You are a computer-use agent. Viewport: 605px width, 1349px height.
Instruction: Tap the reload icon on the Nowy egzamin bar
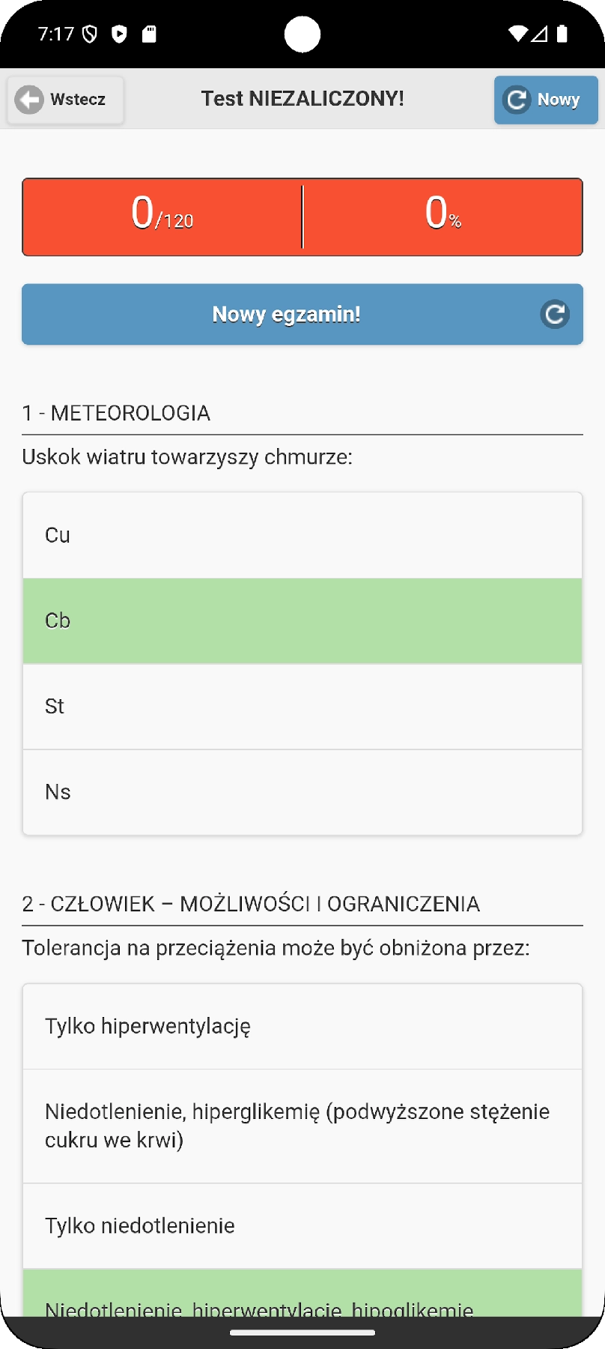pyautogui.click(x=555, y=315)
